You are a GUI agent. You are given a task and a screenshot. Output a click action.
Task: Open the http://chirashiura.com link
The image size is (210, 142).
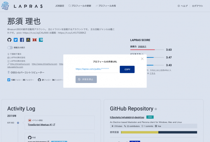[x=20, y=64]
